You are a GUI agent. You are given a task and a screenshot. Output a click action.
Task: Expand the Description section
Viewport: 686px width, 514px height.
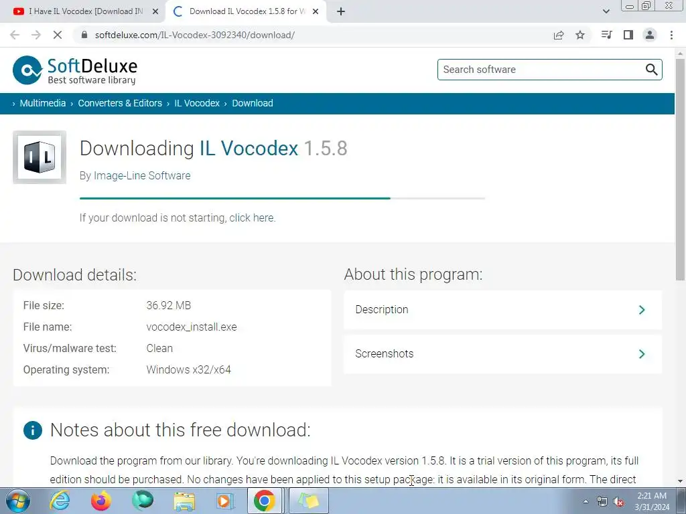502,310
